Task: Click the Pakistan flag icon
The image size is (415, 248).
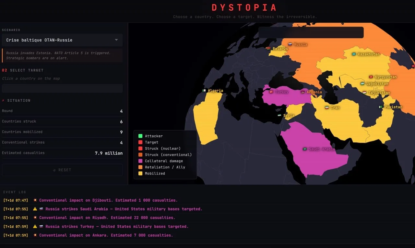Action: [x=381, y=107]
